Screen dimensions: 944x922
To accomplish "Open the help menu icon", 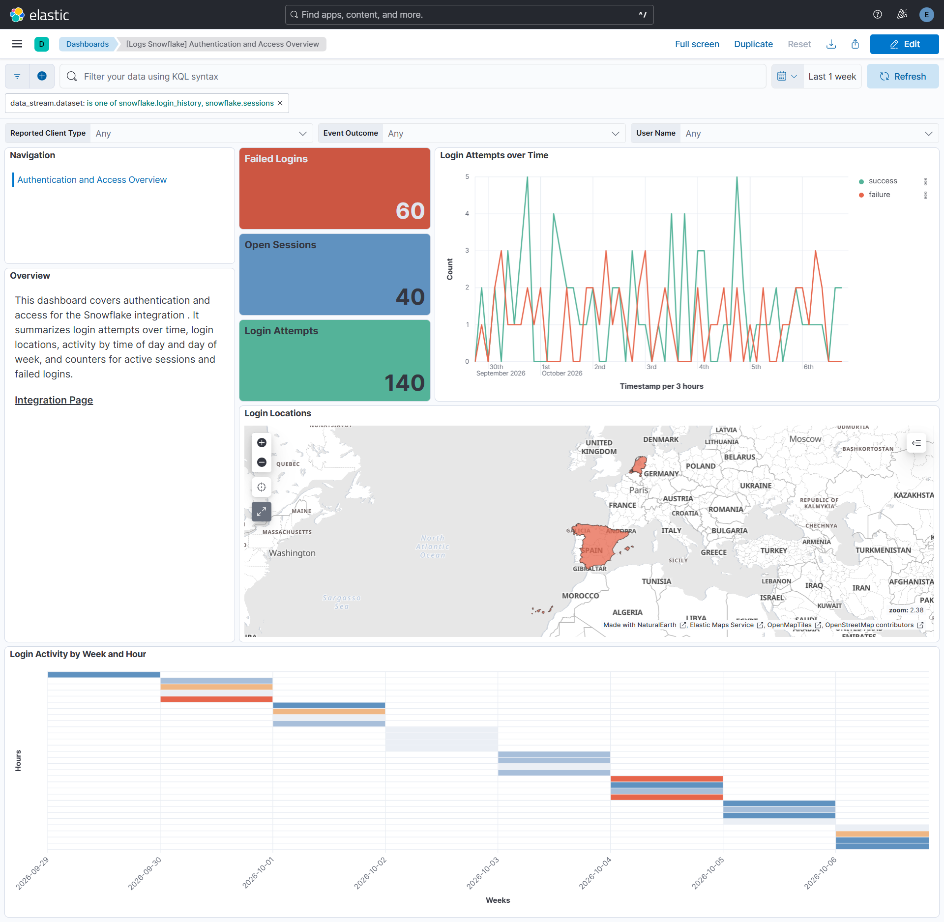I will (x=877, y=15).
